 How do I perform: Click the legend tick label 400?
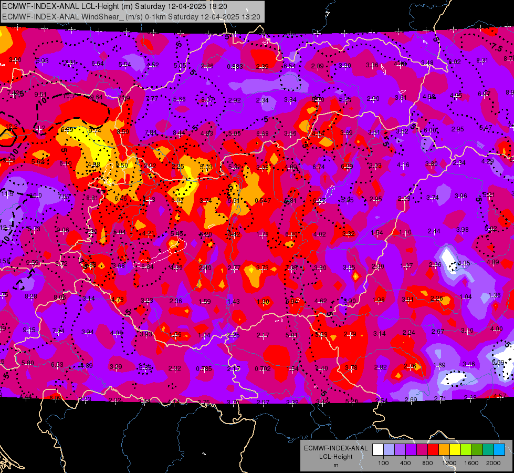pos(405,463)
